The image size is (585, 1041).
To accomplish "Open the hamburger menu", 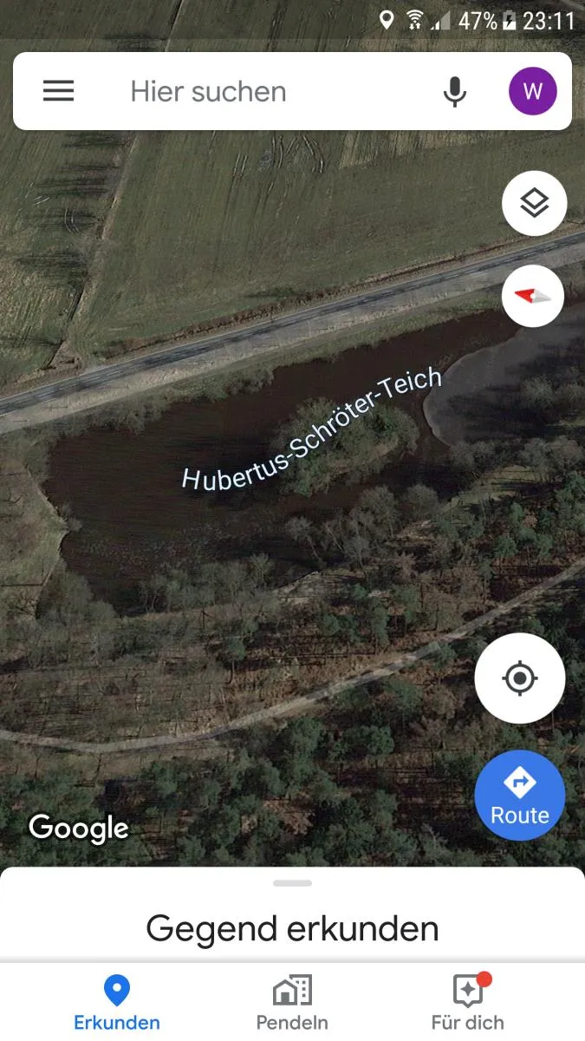I will pos(58,91).
